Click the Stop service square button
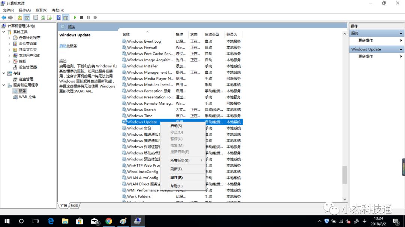Image resolution: width=405 pixels, height=227 pixels. point(82,18)
